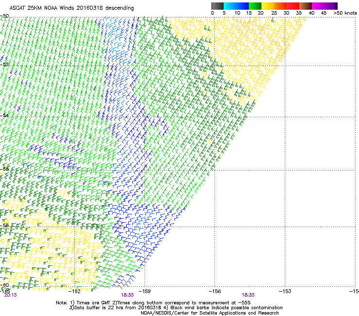
Task: Click the title 'ASCAT 25KM NOAA Winds 20160318 descending'
Action: pyautogui.click(x=71, y=8)
